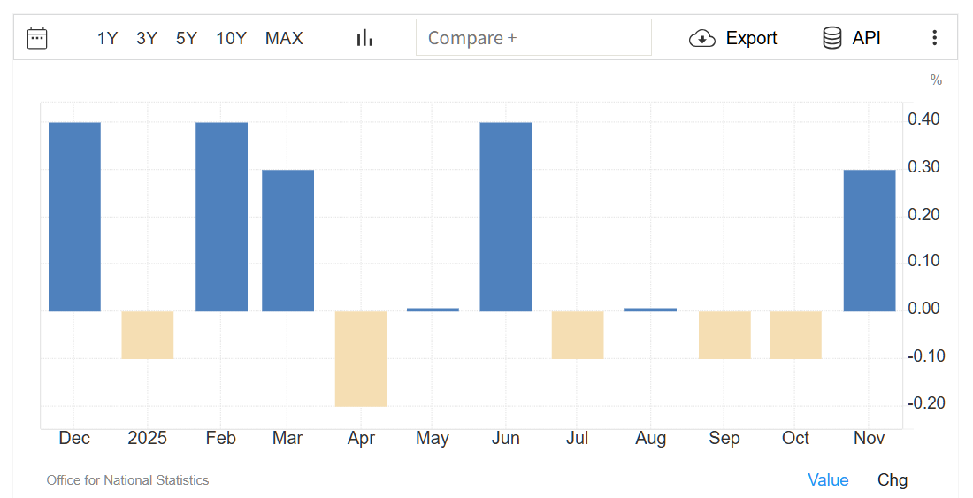Open the three-dot more options menu
973x498 pixels.
(934, 38)
